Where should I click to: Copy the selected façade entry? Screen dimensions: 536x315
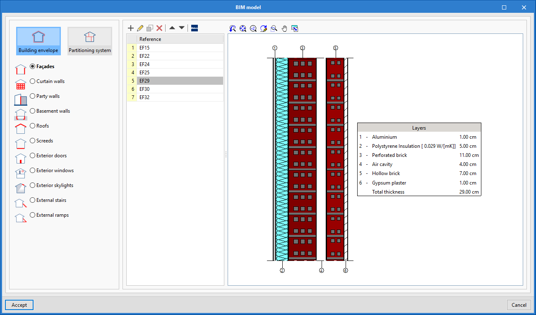(150, 28)
